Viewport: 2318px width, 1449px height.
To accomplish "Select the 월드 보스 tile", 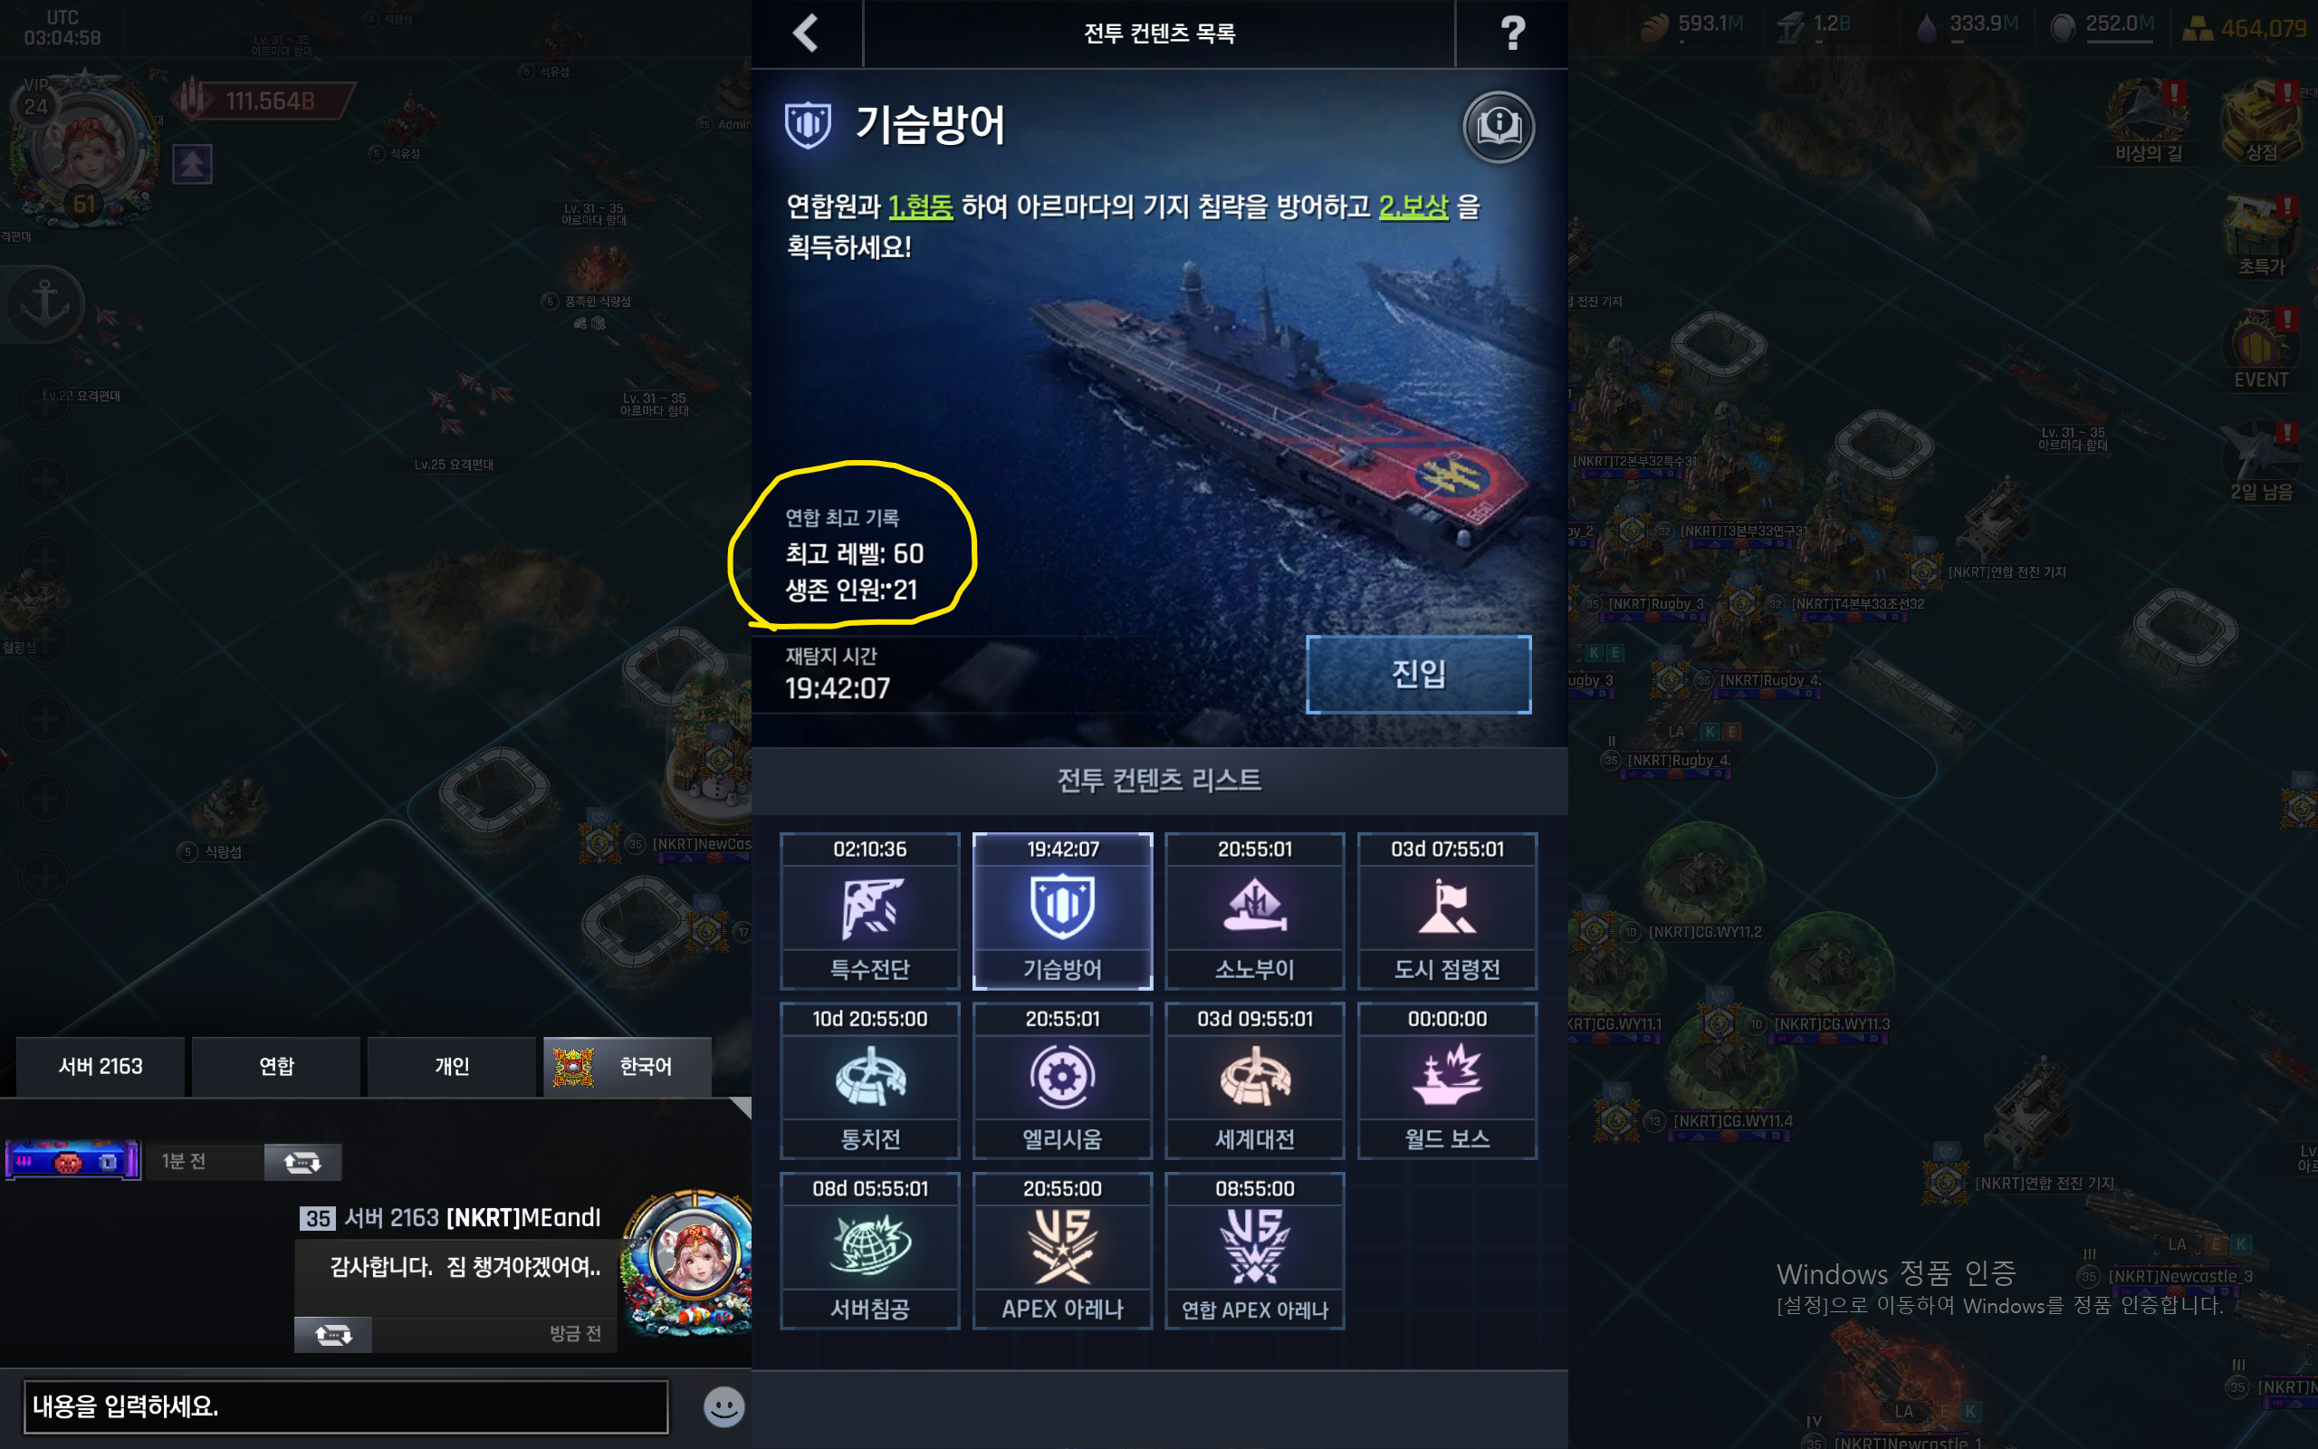I will 1447,1080.
